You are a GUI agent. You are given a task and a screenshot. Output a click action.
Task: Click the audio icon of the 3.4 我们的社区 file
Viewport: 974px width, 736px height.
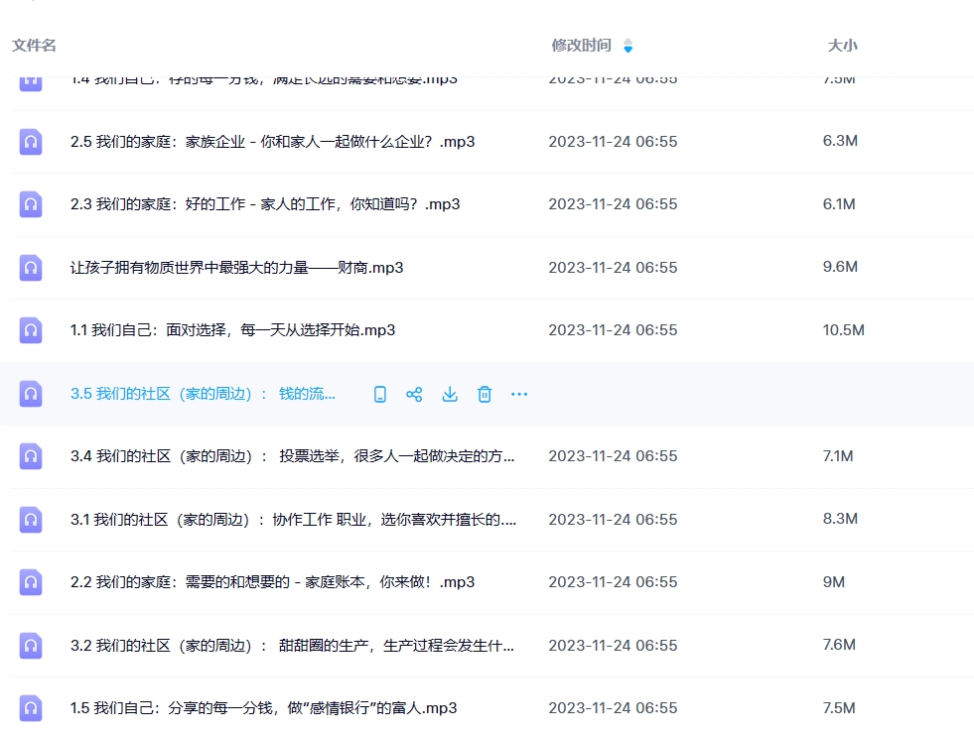pyautogui.click(x=31, y=456)
